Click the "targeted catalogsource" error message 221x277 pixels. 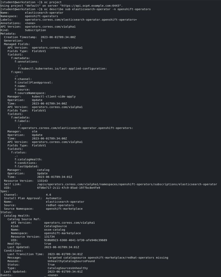click(x=108, y=258)
